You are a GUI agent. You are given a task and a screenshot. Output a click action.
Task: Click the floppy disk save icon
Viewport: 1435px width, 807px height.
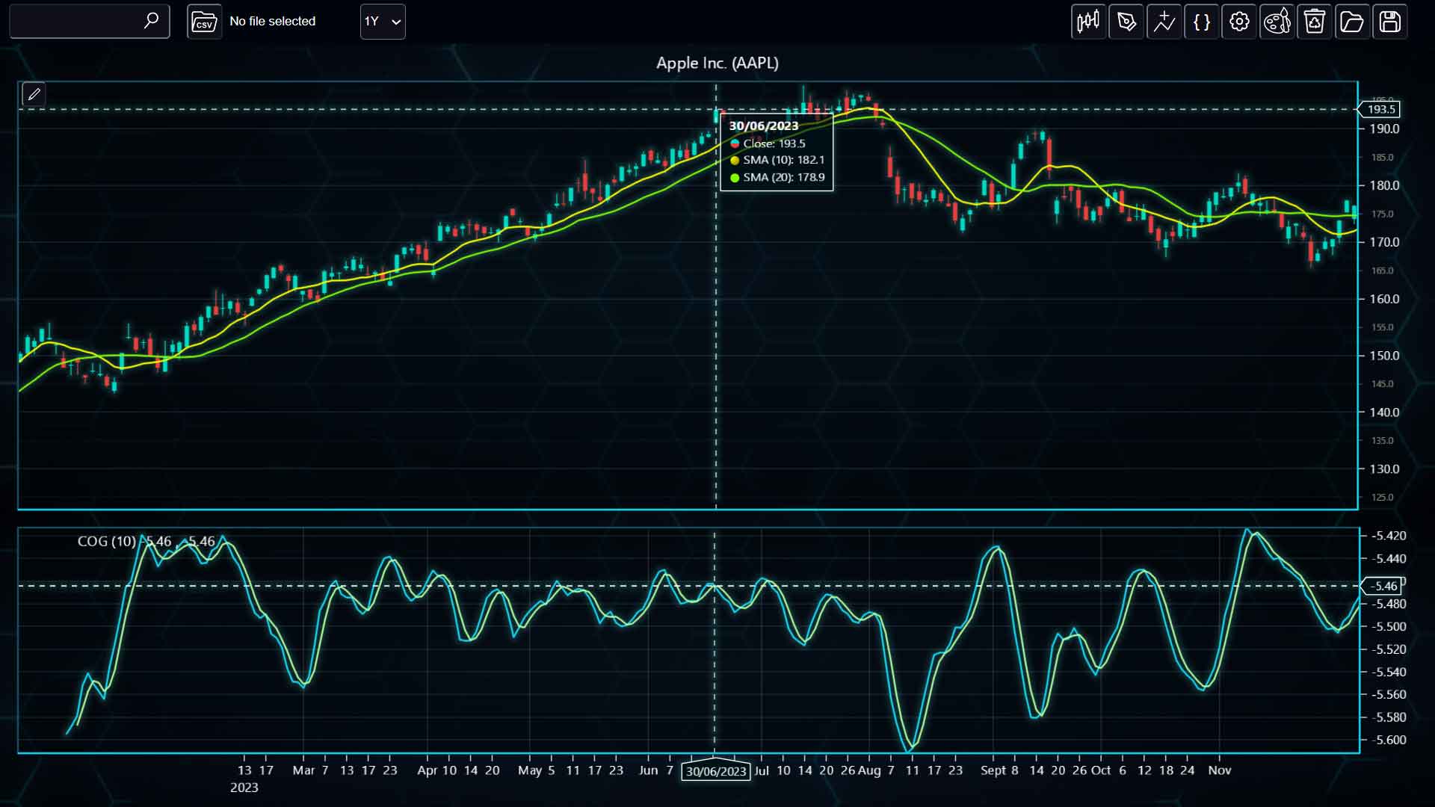coord(1390,22)
